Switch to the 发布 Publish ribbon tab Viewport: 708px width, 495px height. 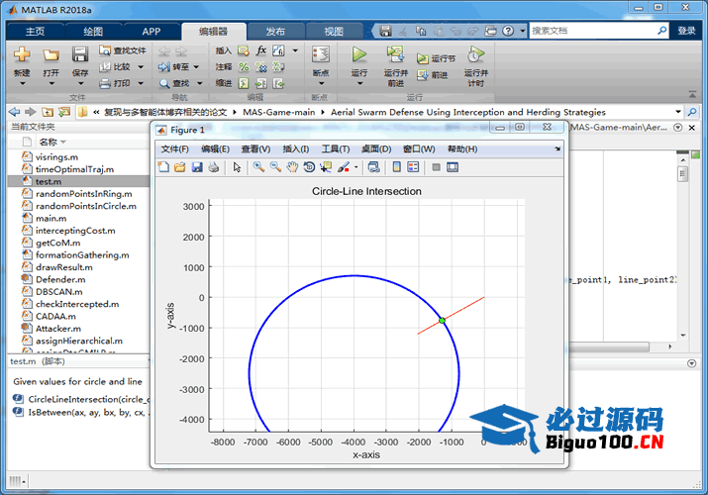(x=275, y=31)
